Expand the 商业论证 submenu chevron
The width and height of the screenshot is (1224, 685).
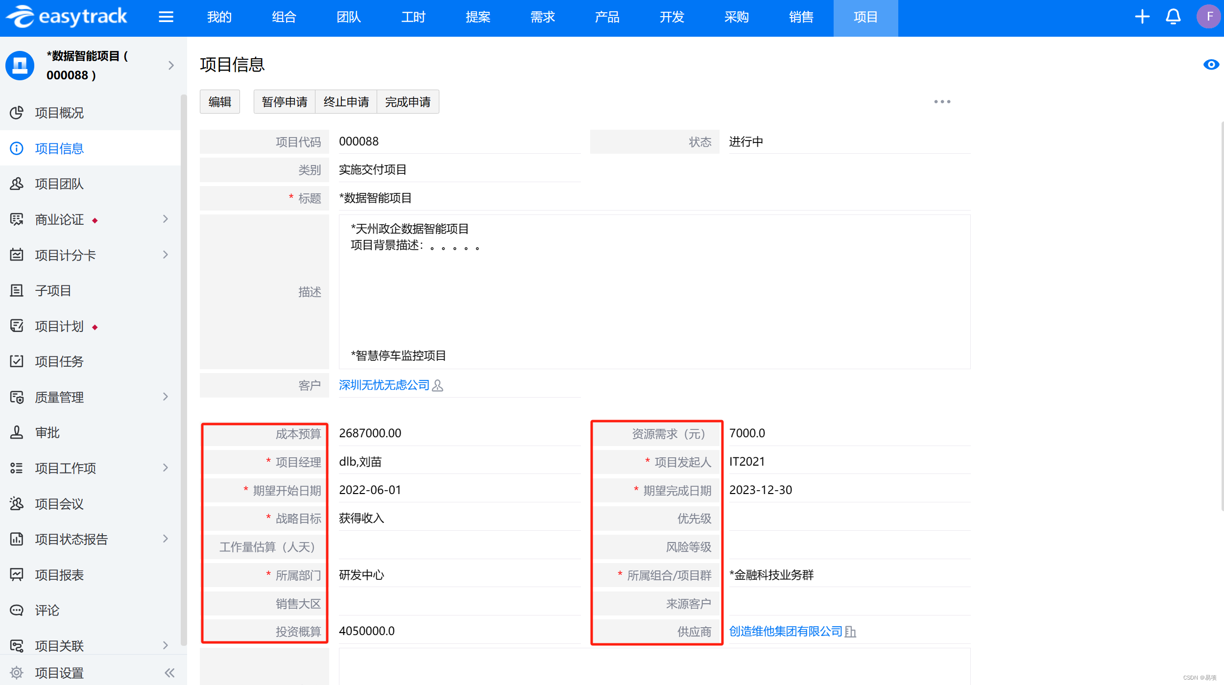coord(166,219)
